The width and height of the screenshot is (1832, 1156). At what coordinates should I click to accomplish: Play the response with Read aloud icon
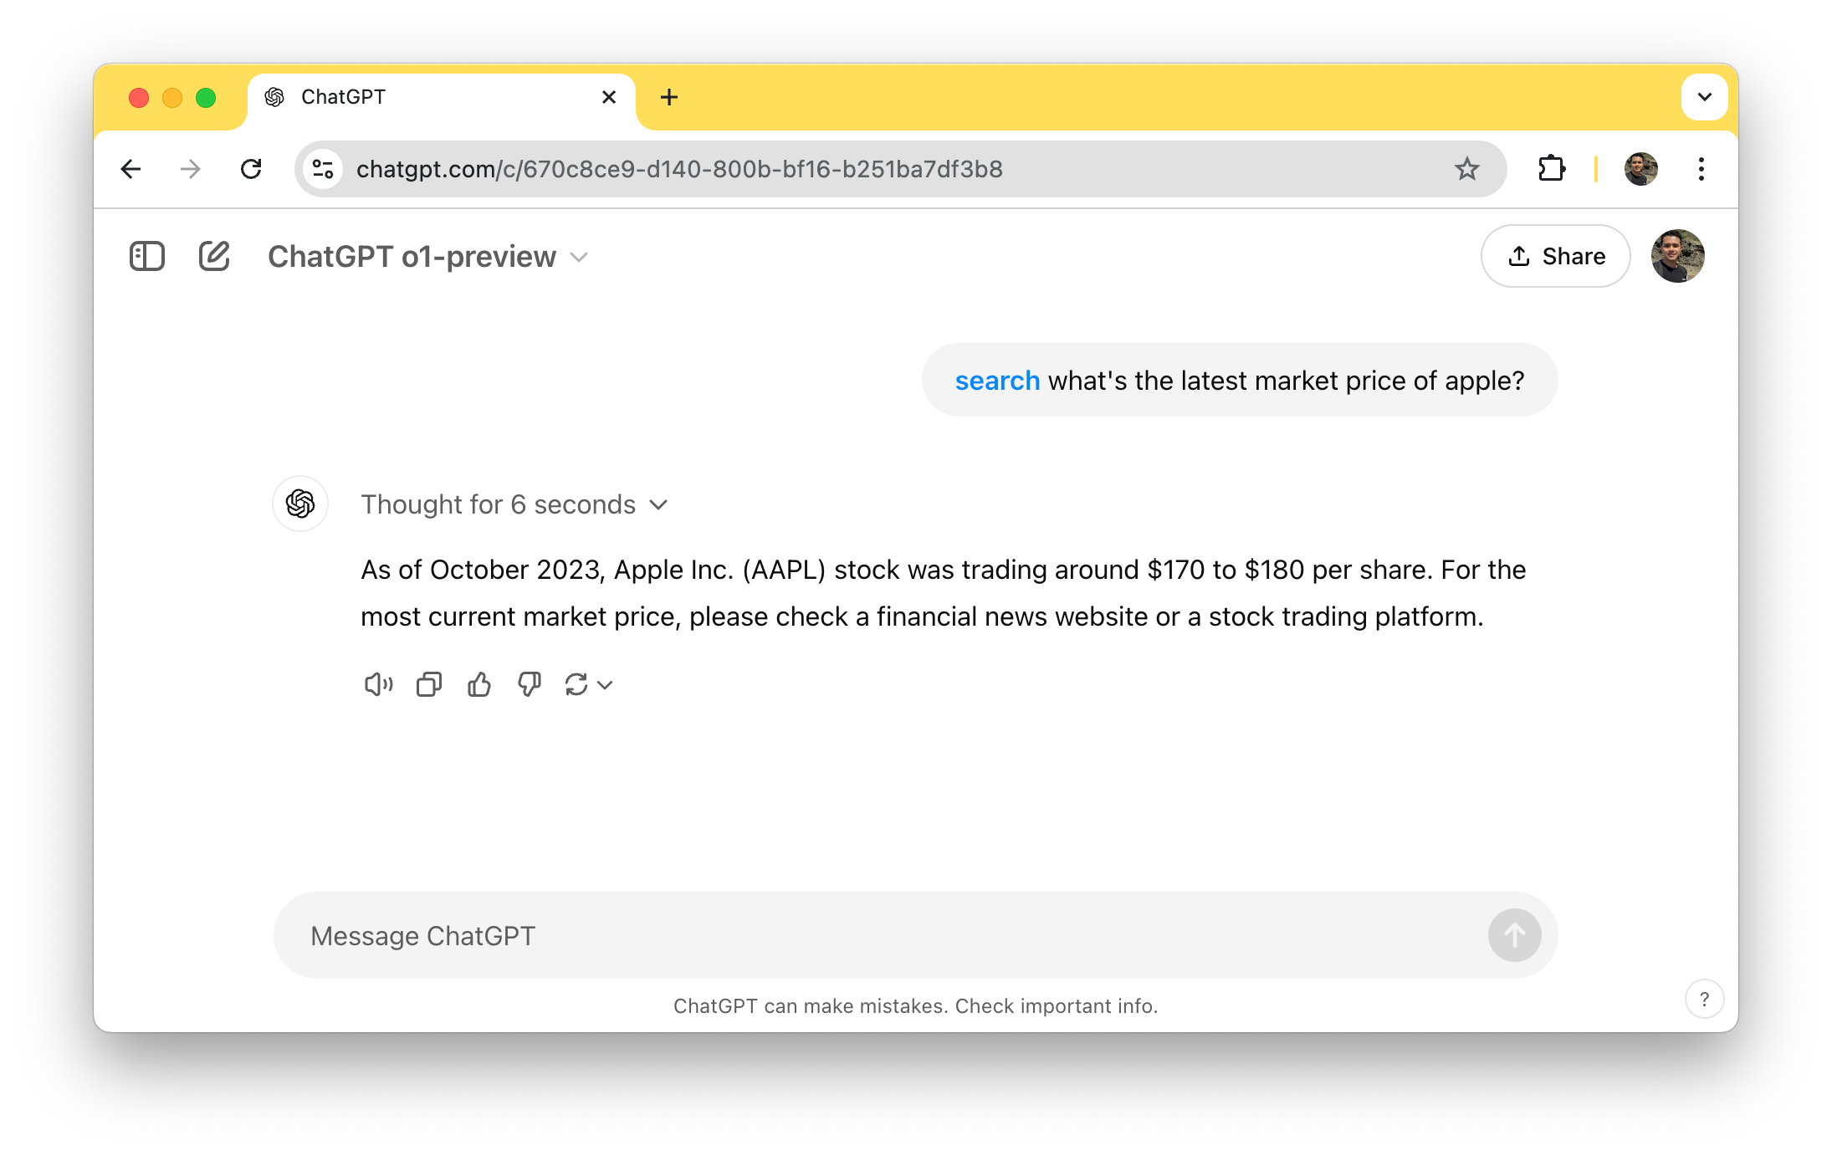tap(378, 685)
